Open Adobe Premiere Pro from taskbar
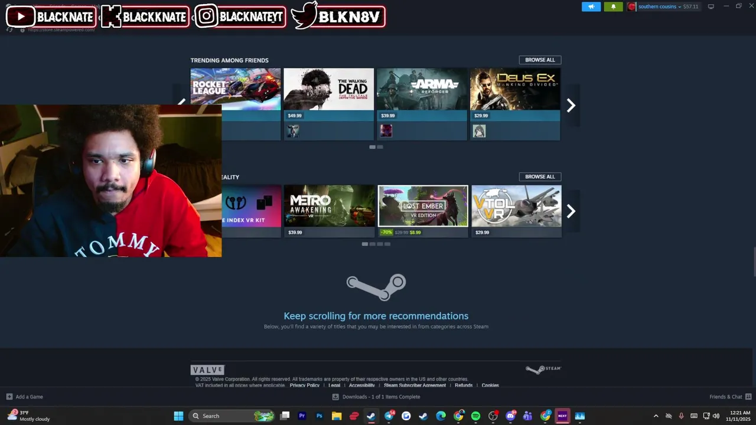The height and width of the screenshot is (425, 756). click(x=302, y=416)
